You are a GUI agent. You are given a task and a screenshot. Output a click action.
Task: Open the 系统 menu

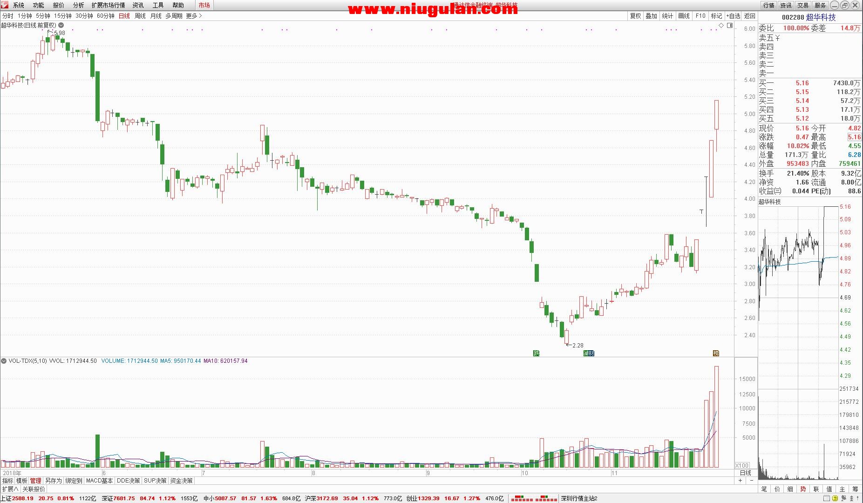click(18, 5)
